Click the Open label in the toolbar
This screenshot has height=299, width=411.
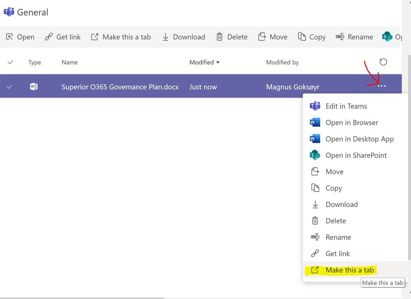(x=26, y=37)
